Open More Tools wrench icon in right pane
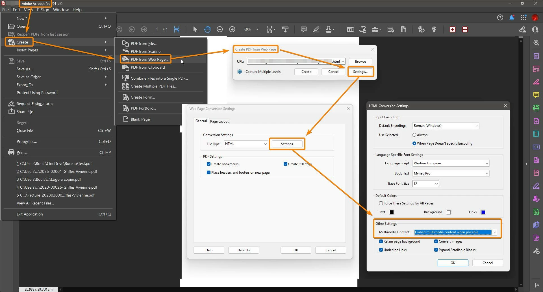The height and width of the screenshot is (292, 543). [536, 251]
